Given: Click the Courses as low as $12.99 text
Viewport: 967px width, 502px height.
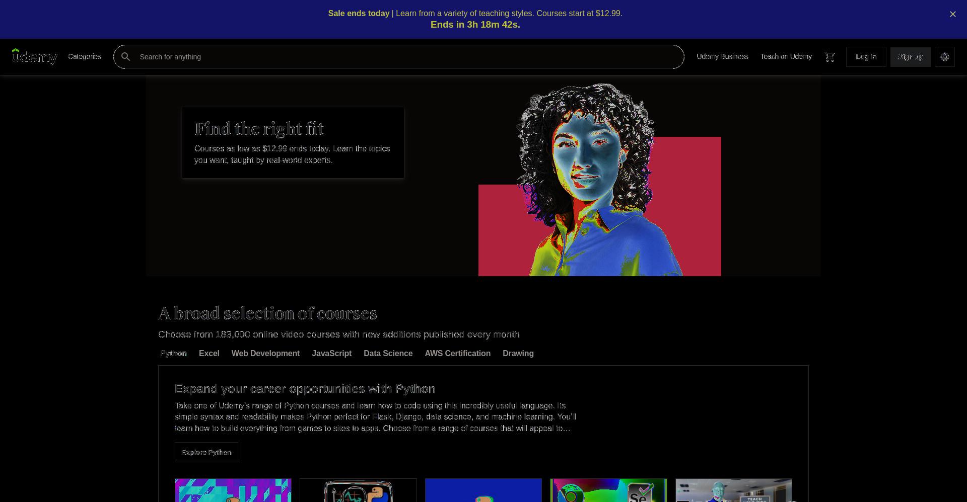Looking at the screenshot, I should coord(292,154).
